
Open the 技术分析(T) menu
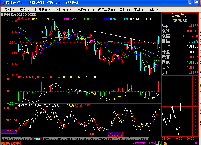[85, 10]
